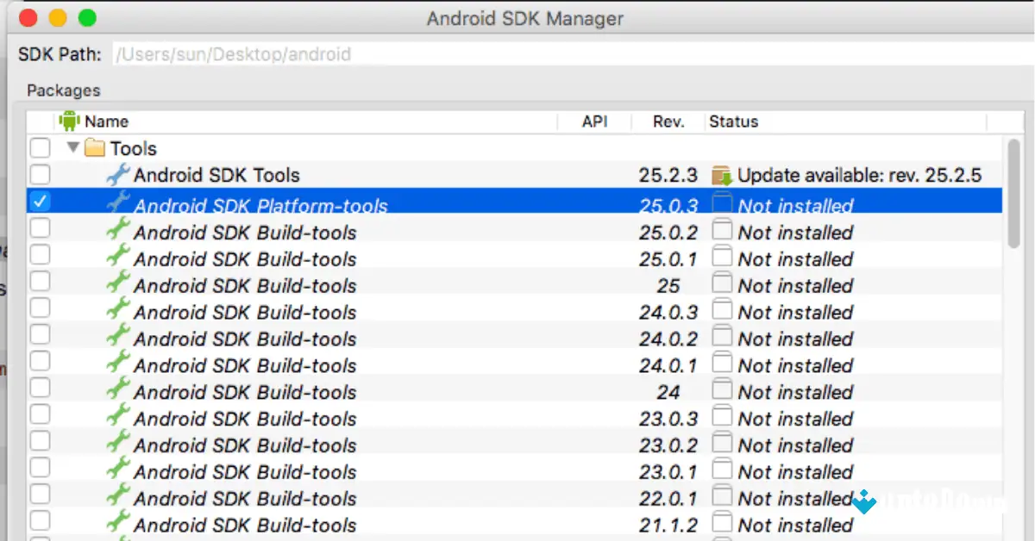Check the Tools folder checkbox to select all

(x=40, y=148)
